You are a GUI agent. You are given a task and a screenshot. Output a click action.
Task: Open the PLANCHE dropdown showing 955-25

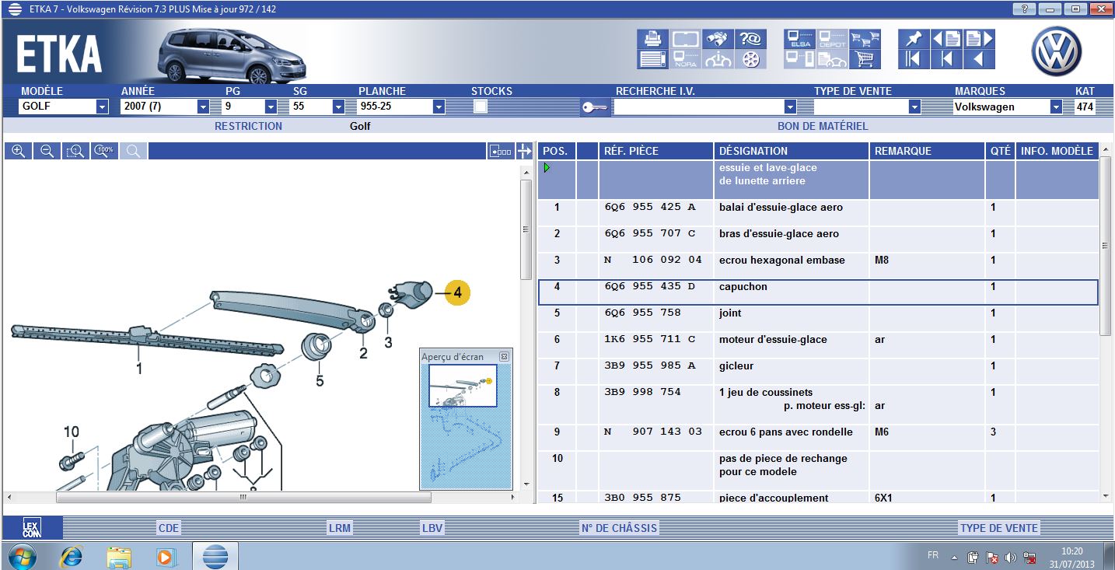[x=439, y=107]
